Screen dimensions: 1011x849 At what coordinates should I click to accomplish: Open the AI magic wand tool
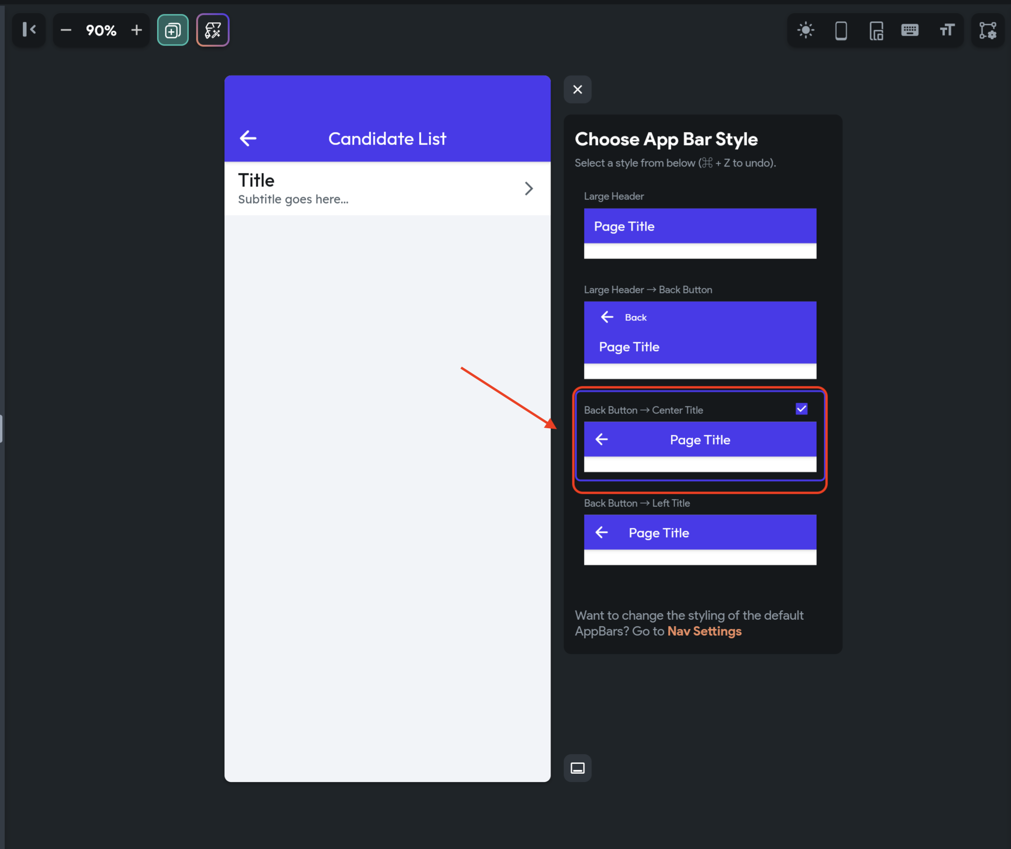213,30
